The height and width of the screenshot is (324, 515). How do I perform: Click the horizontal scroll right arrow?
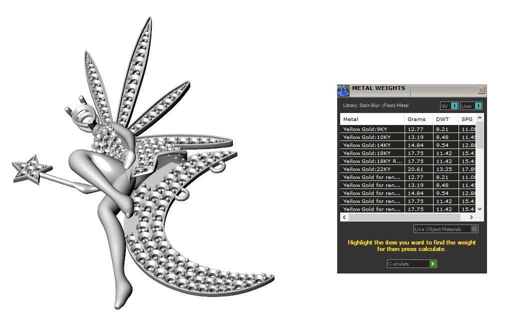(x=472, y=217)
